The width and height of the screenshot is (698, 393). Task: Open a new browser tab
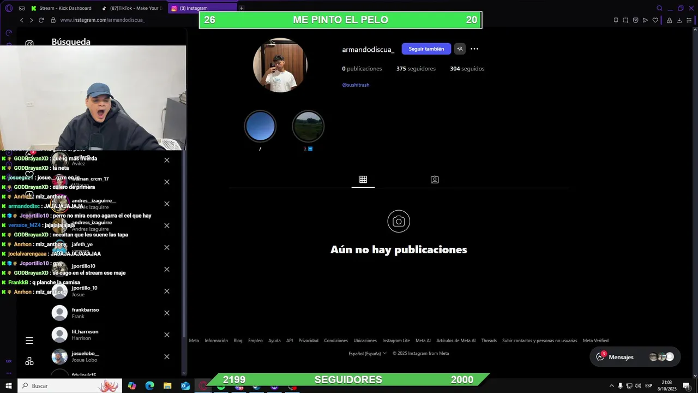[242, 8]
